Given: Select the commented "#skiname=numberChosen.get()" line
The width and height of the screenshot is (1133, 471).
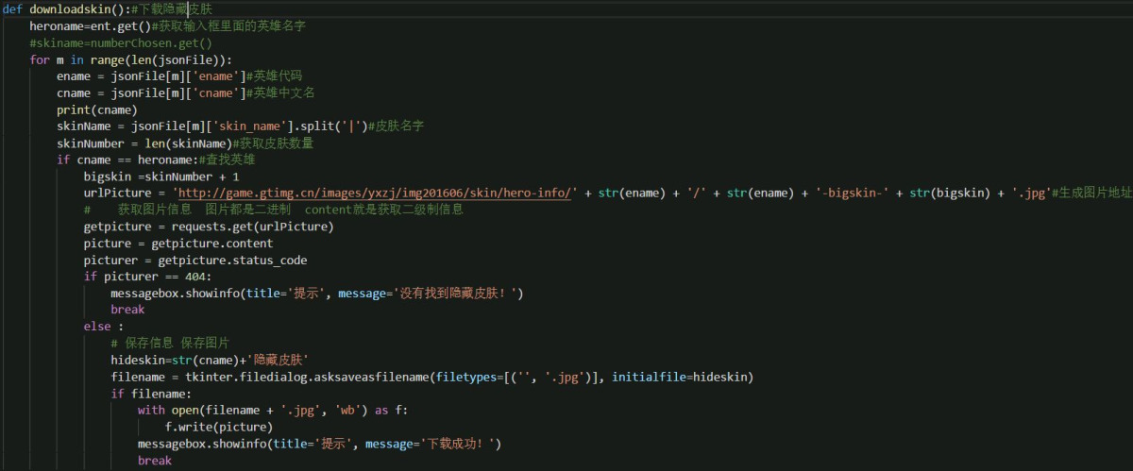Looking at the screenshot, I should click(x=121, y=43).
